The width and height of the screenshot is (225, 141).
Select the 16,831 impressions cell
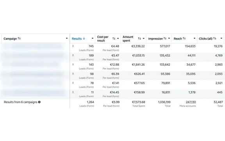pyautogui.click(x=166, y=92)
